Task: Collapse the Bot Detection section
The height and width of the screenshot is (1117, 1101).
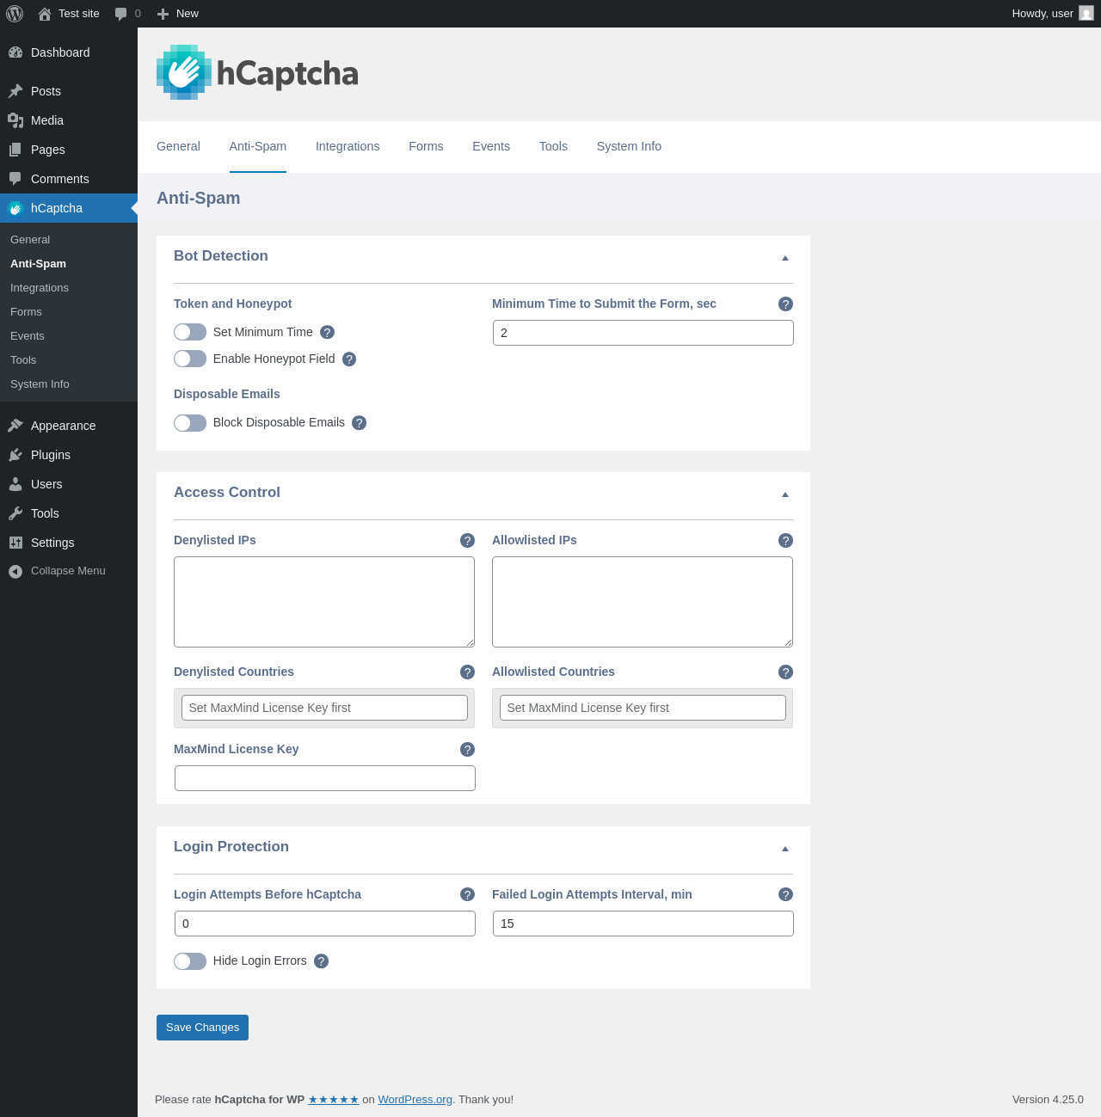Action: coord(784,258)
